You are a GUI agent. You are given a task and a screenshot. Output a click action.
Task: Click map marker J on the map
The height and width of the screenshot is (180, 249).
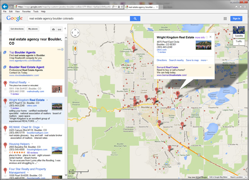pyautogui.click(x=134, y=49)
